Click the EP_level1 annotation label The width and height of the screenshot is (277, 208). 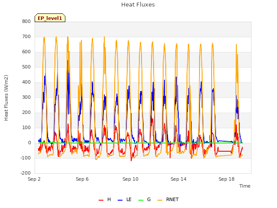[x=50, y=18]
